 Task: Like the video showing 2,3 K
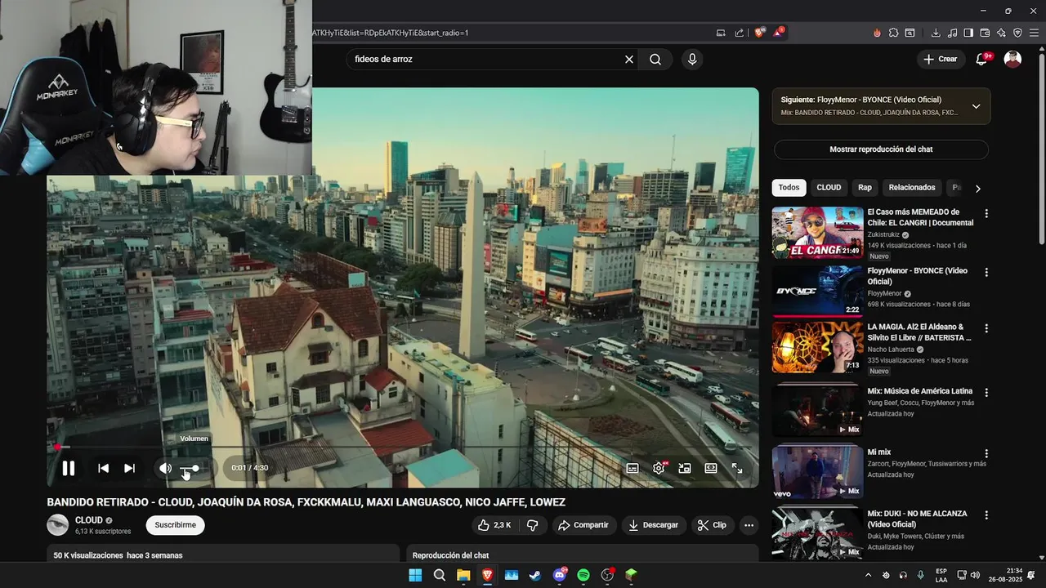point(495,525)
